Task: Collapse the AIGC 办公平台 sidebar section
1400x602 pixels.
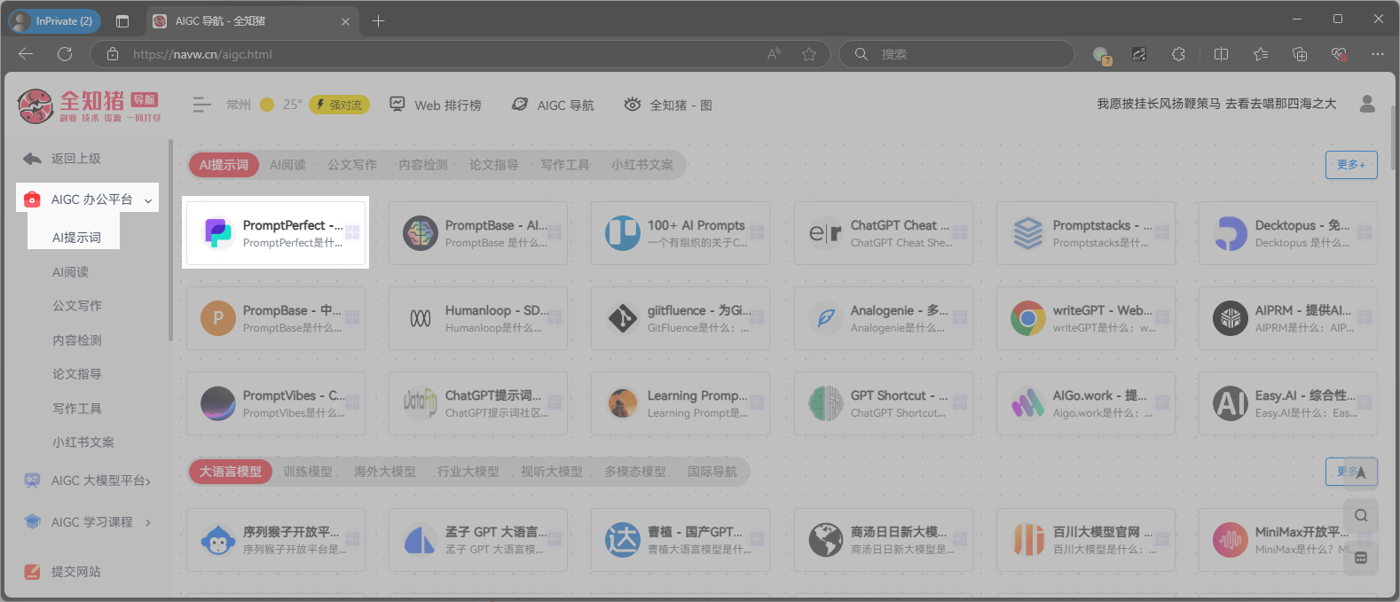Action: pos(88,199)
